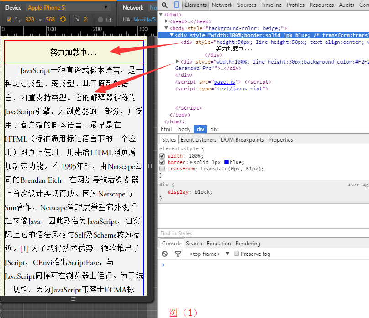Screen dimensions: 369x318
Task: Select the Properties sidebar tab
Action: coord(281,140)
